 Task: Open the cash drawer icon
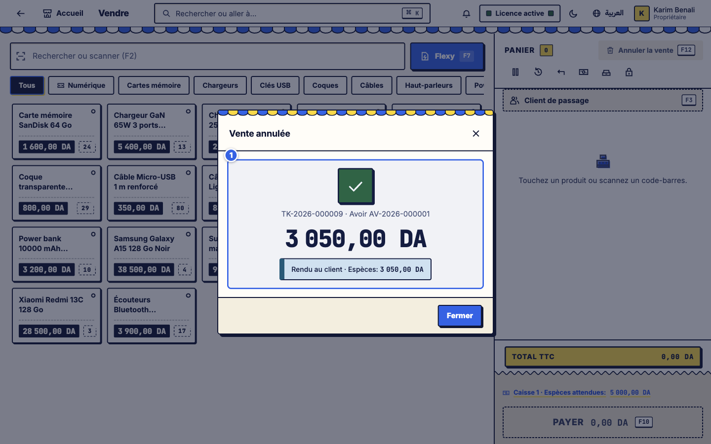pyautogui.click(x=606, y=72)
